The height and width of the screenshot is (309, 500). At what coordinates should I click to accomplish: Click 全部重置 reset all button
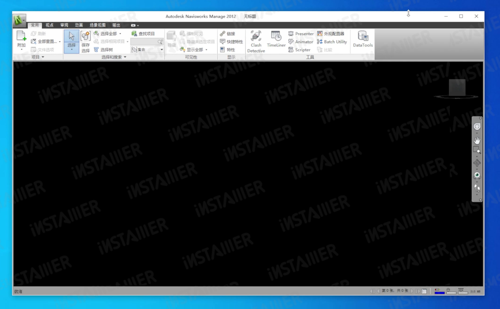pyautogui.click(x=44, y=42)
